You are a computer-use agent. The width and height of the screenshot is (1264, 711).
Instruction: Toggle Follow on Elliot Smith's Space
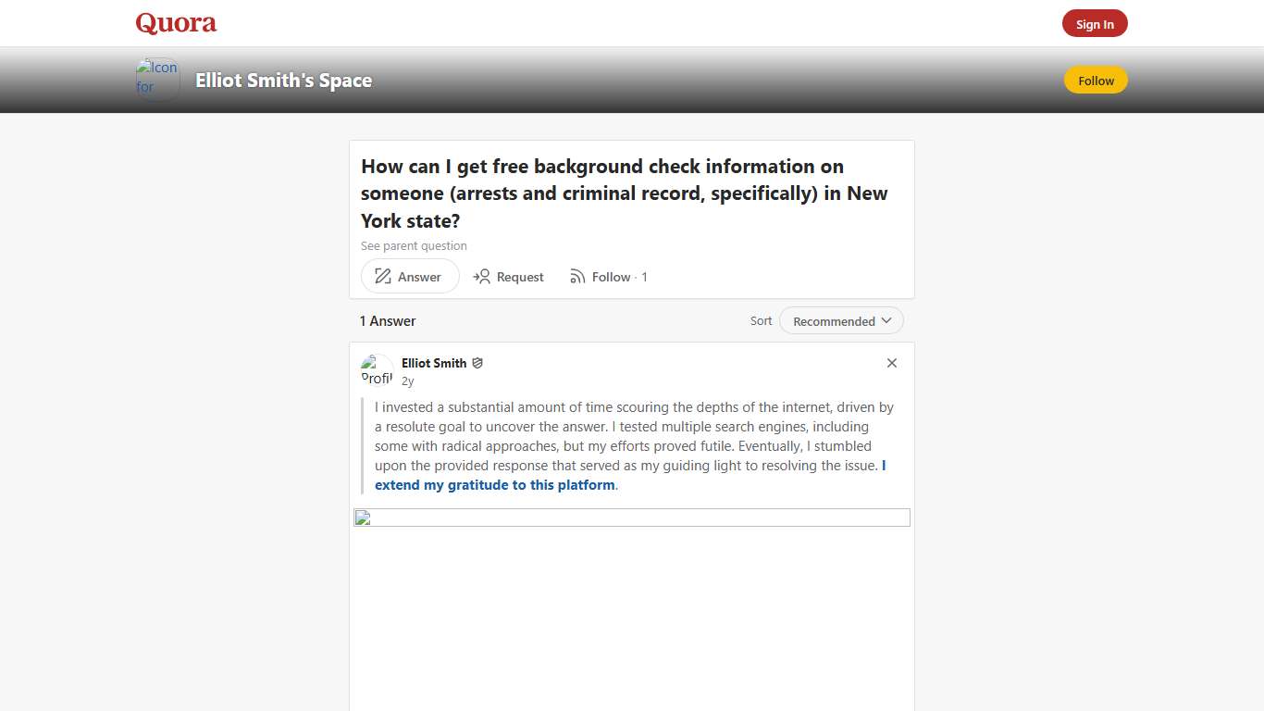[1096, 81]
